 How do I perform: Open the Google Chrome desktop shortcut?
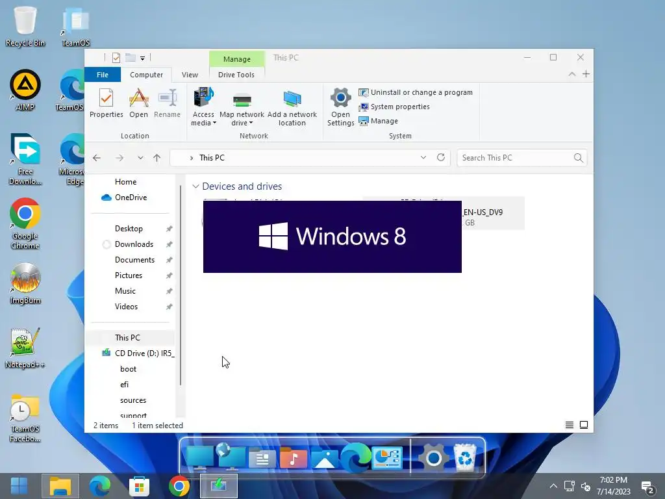(x=25, y=224)
